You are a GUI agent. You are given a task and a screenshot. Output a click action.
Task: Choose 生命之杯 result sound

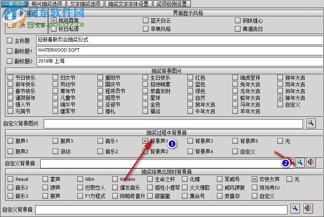[150, 179]
